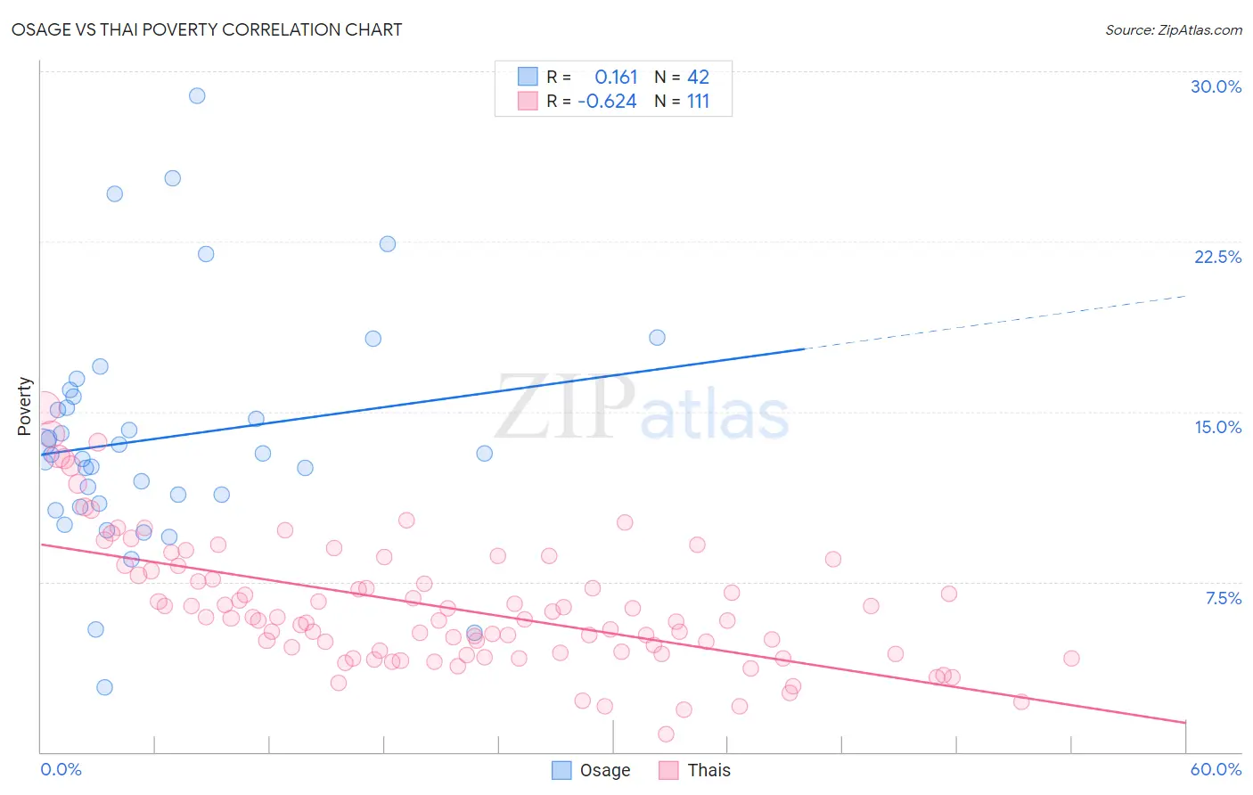
Task: Click the Poverty y-axis title
Action: point(25,406)
